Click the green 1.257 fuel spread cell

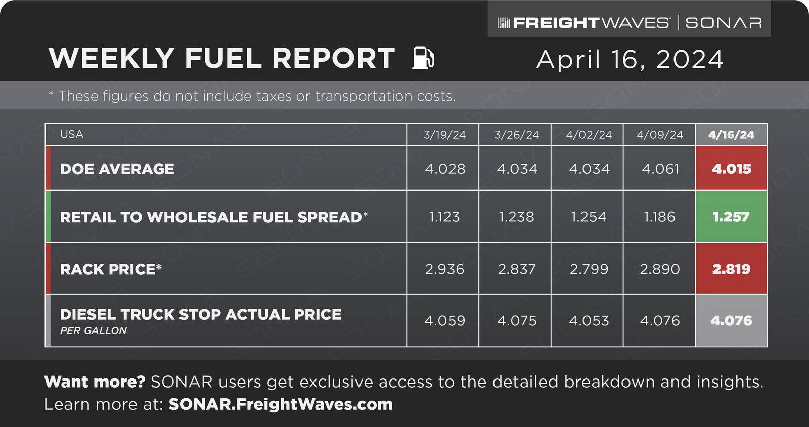(x=731, y=217)
